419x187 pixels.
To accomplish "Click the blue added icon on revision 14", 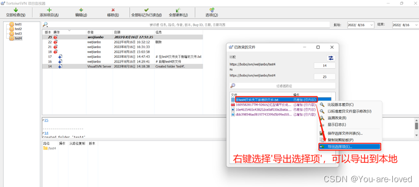I will point(61,66).
